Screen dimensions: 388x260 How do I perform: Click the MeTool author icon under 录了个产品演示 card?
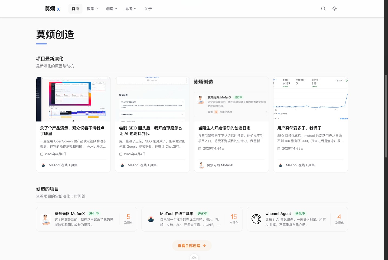(x=43, y=165)
